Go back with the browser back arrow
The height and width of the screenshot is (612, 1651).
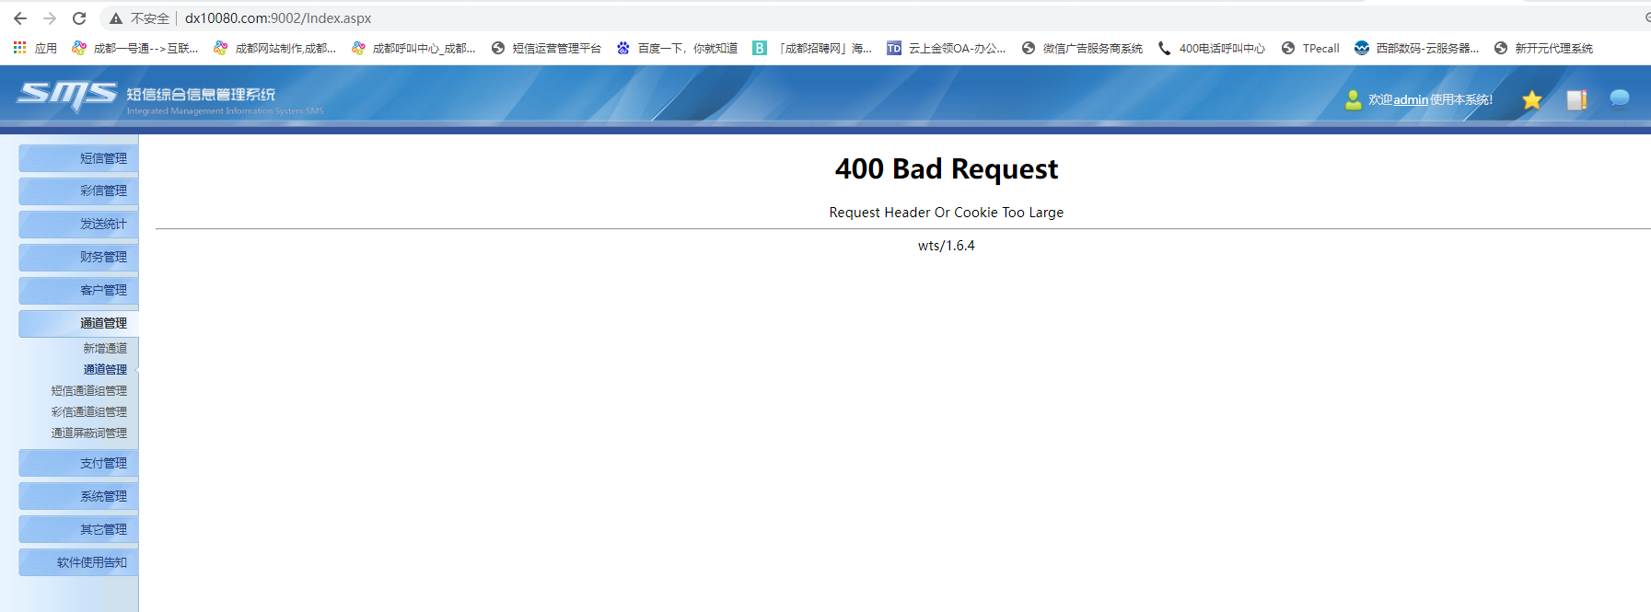coord(20,18)
